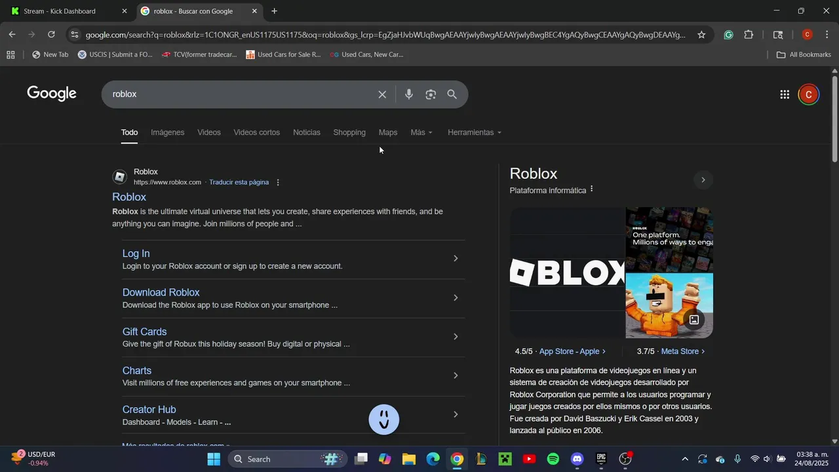
Task: Click the Google logo
Action: click(x=52, y=94)
